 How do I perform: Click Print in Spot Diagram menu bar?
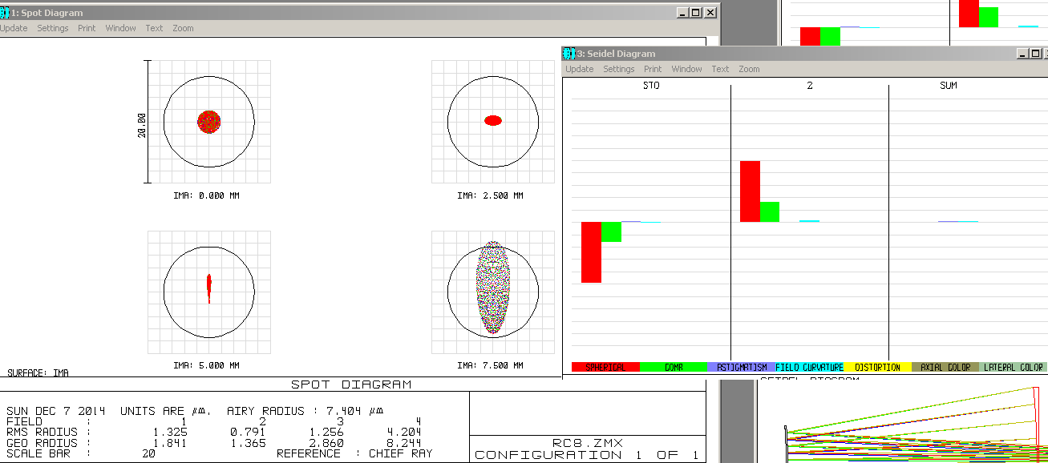tap(87, 28)
